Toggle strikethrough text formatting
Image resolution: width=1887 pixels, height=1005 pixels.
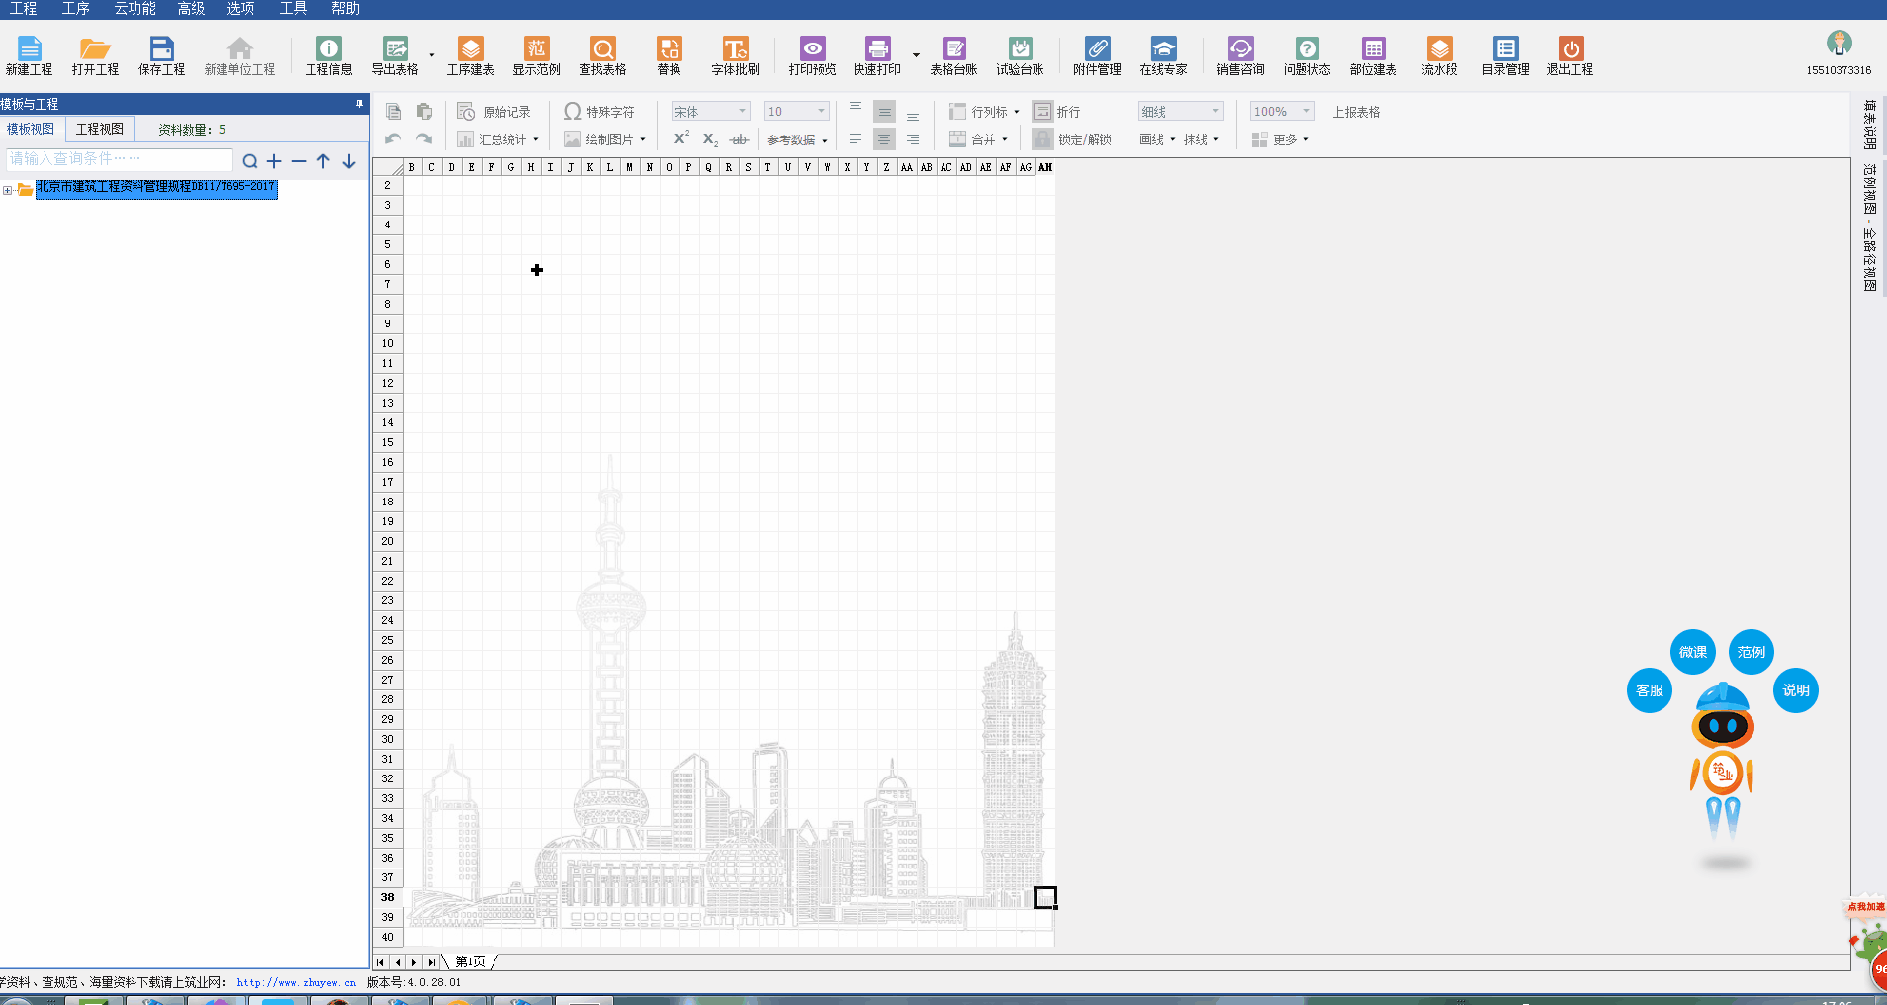coord(739,139)
